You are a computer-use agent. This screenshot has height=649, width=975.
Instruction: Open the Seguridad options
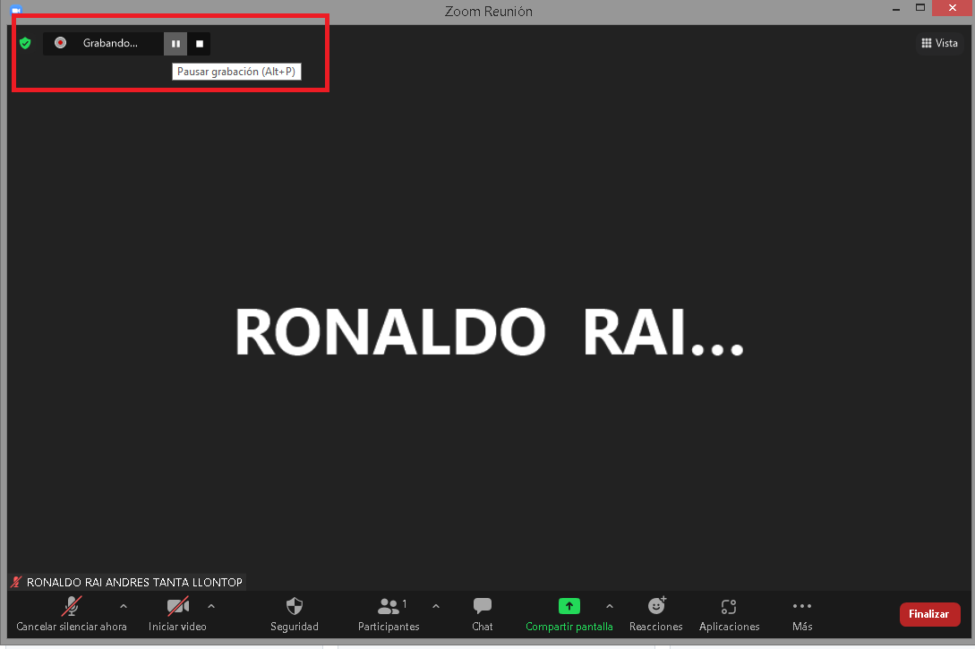295,614
